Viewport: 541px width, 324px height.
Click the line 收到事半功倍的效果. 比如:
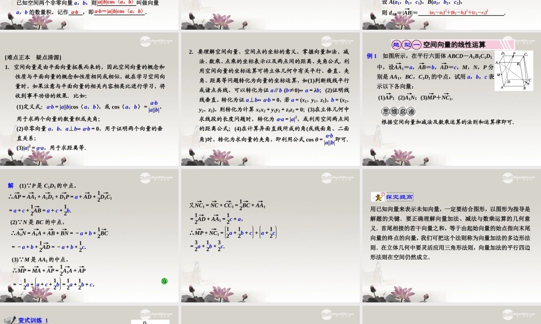click(x=51, y=96)
